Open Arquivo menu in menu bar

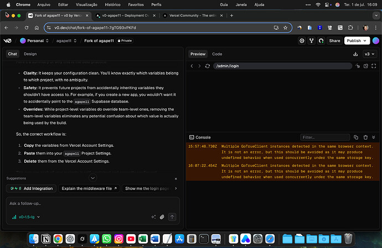coord(44,4)
